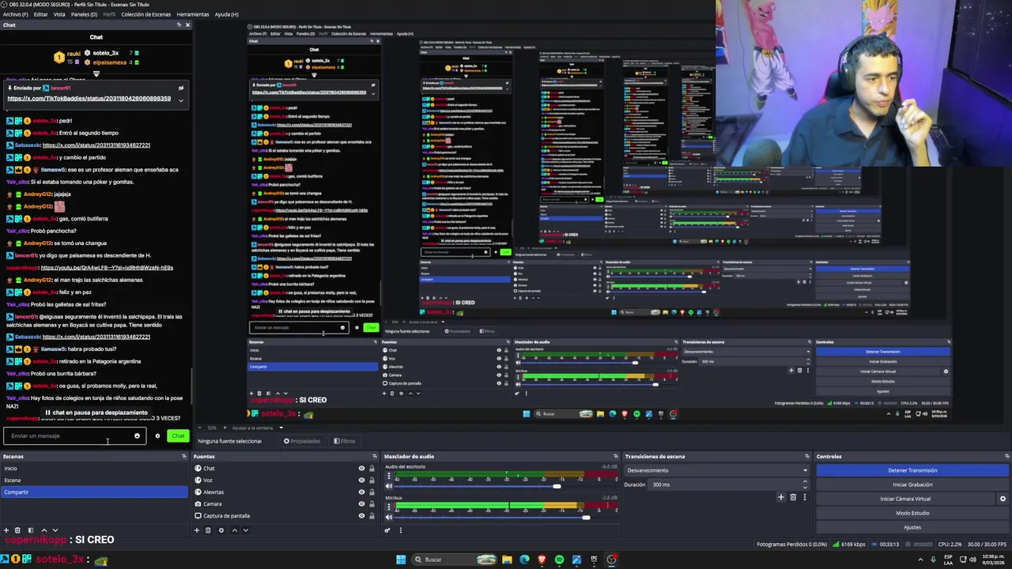
Task: Expand the pinned message chevron in chat
Action: pyautogui.click(x=180, y=100)
